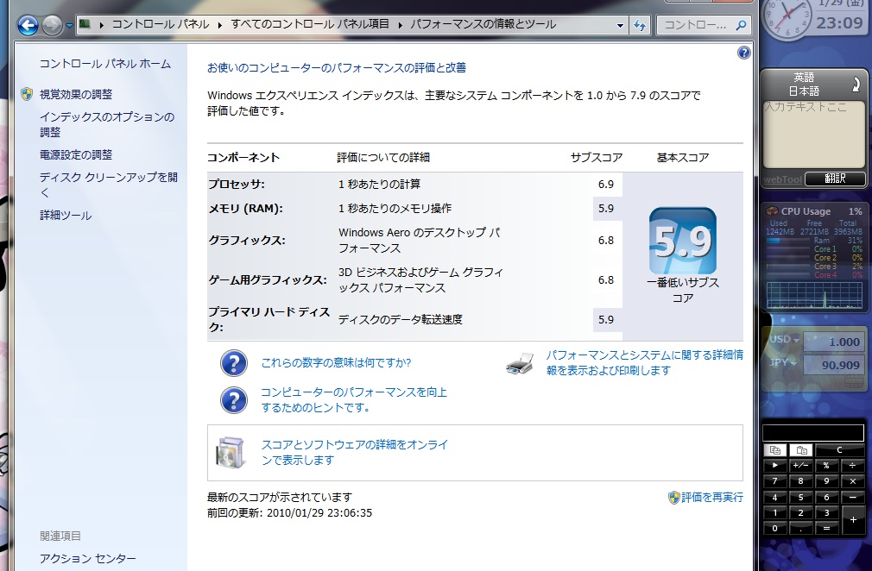Viewport: 872px width, 571px height.
Task: Open 視覚効果の調整 link
Action: (76, 94)
